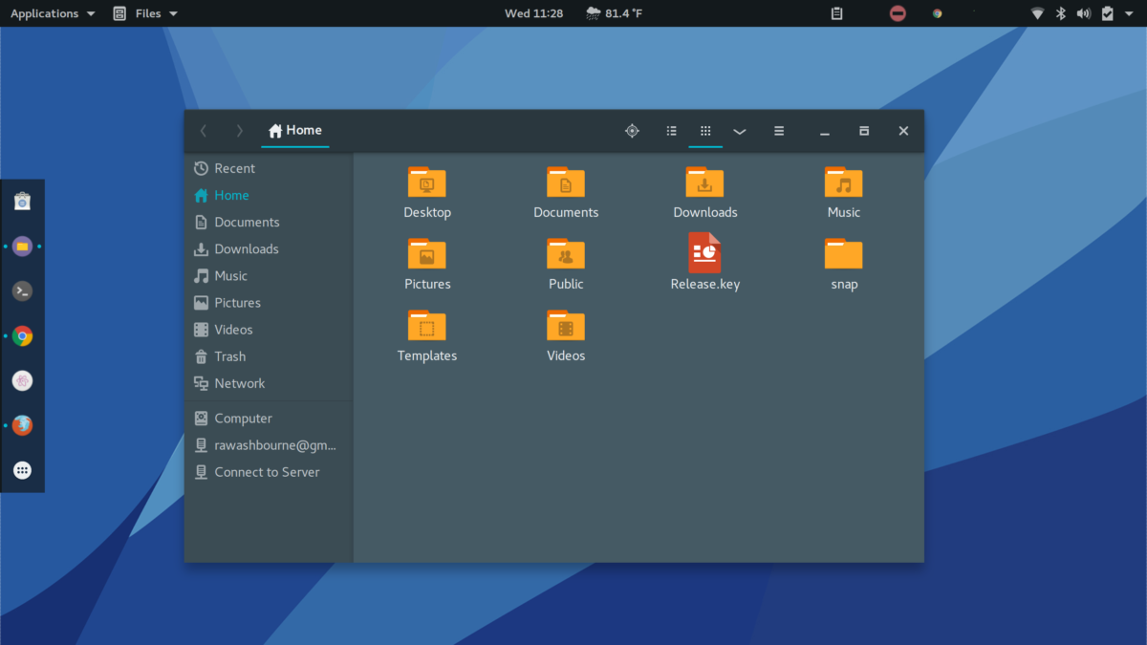
Task: Open the Files app menu in top bar
Action: [145, 13]
